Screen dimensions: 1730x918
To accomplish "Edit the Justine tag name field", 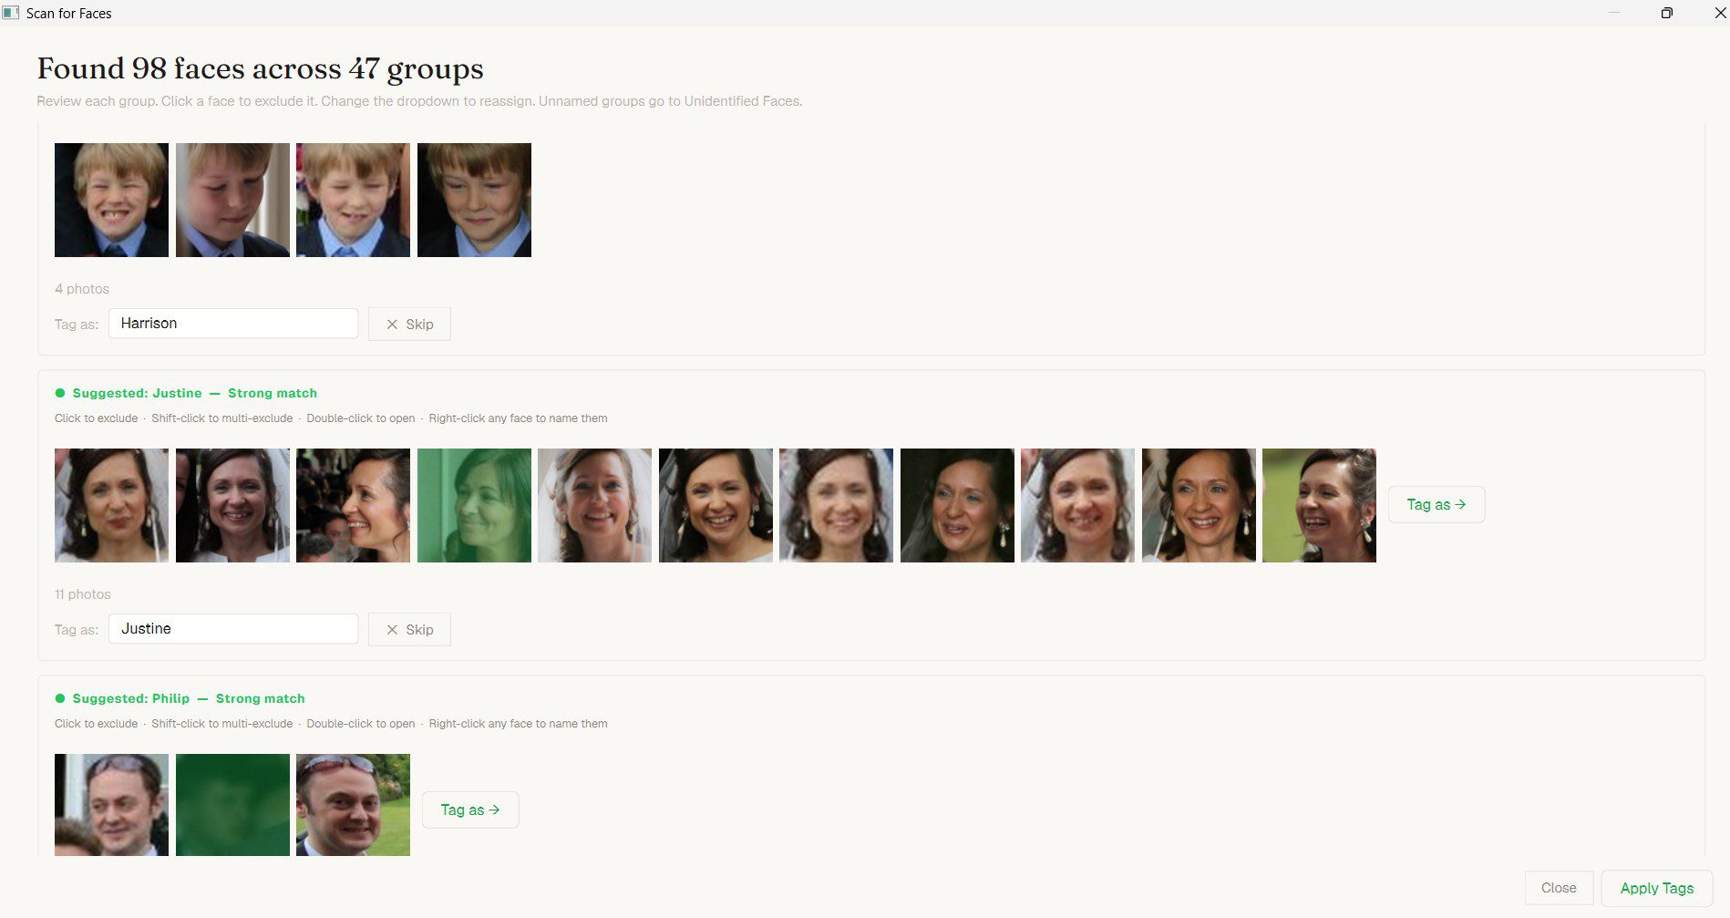I will pos(233,628).
